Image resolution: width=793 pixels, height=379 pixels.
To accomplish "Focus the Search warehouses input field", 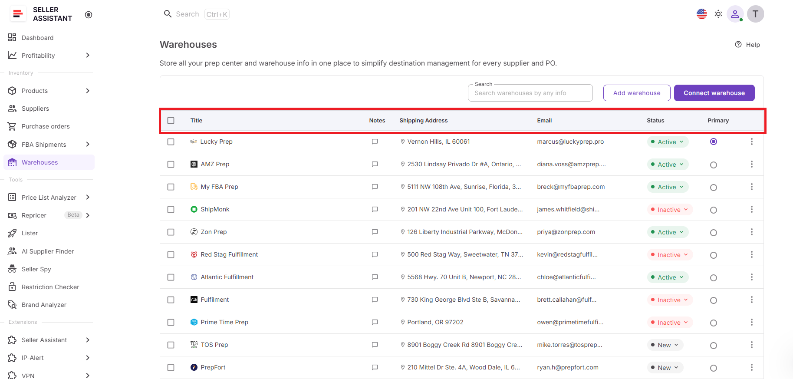I will [x=530, y=93].
